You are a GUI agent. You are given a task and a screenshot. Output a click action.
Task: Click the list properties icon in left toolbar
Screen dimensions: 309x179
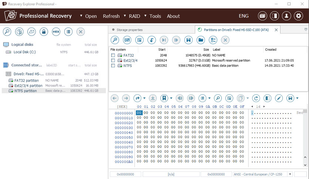pyautogui.click(x=68, y=32)
